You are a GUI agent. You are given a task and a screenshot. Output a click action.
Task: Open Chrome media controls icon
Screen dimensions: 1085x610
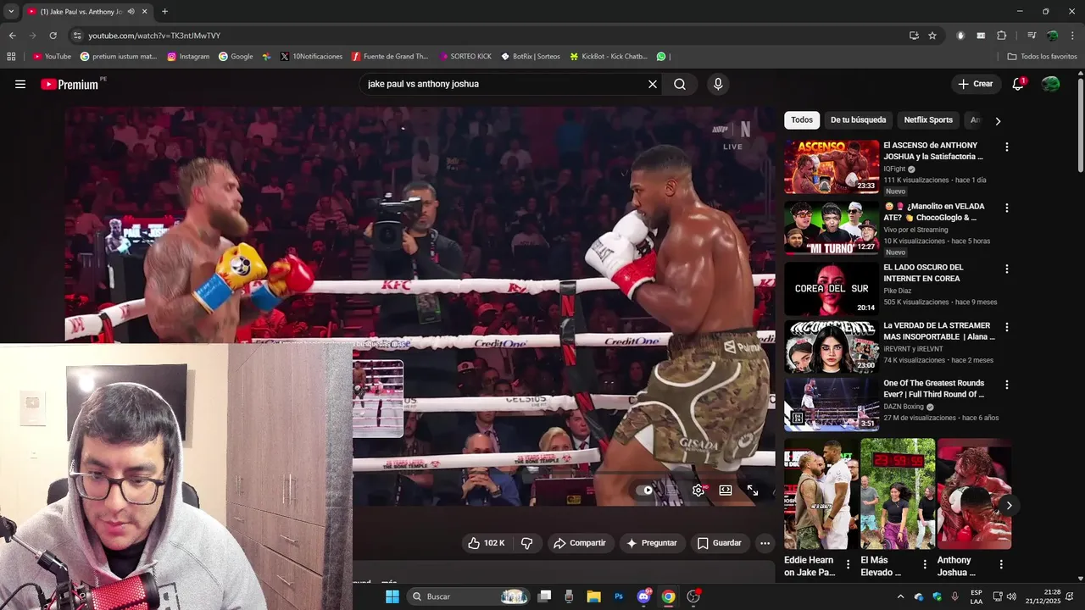tap(1032, 36)
